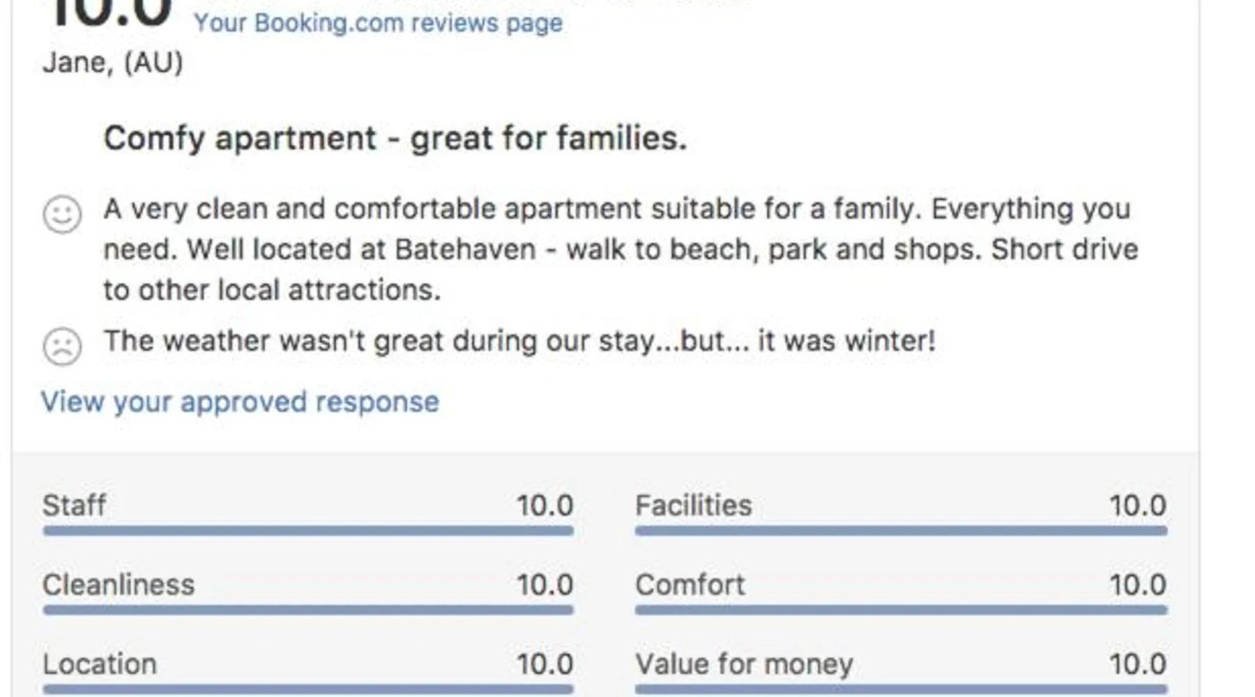This screenshot has width=1255, height=697.
Task: Click the Facilities rating bar
Action: tap(900, 531)
